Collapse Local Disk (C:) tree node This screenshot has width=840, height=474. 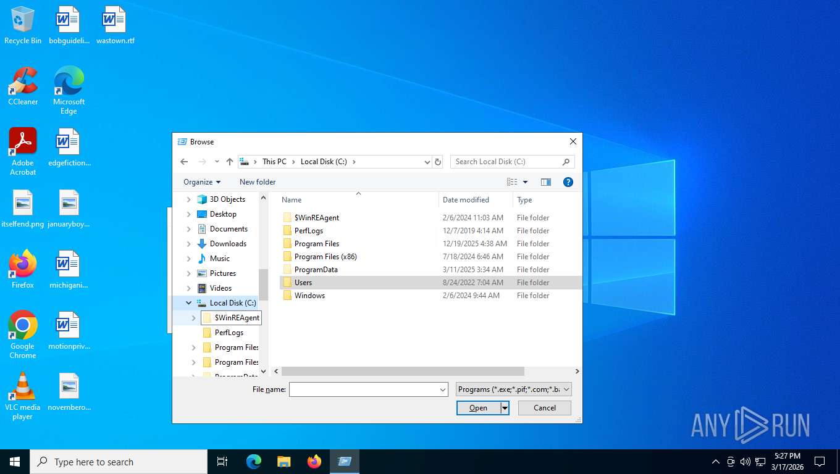[x=189, y=303]
